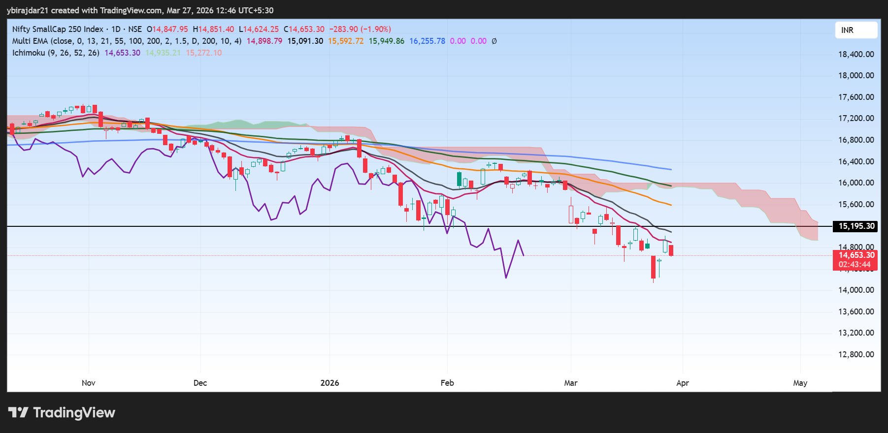Image resolution: width=888 pixels, height=433 pixels.
Task: Select blue EMA value 16,255.78
Action: coord(427,41)
